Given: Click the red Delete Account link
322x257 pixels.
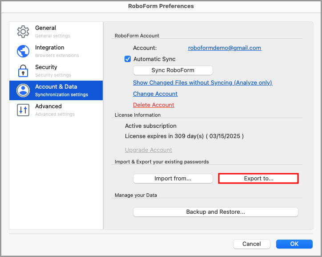Looking at the screenshot, I should click(x=153, y=105).
